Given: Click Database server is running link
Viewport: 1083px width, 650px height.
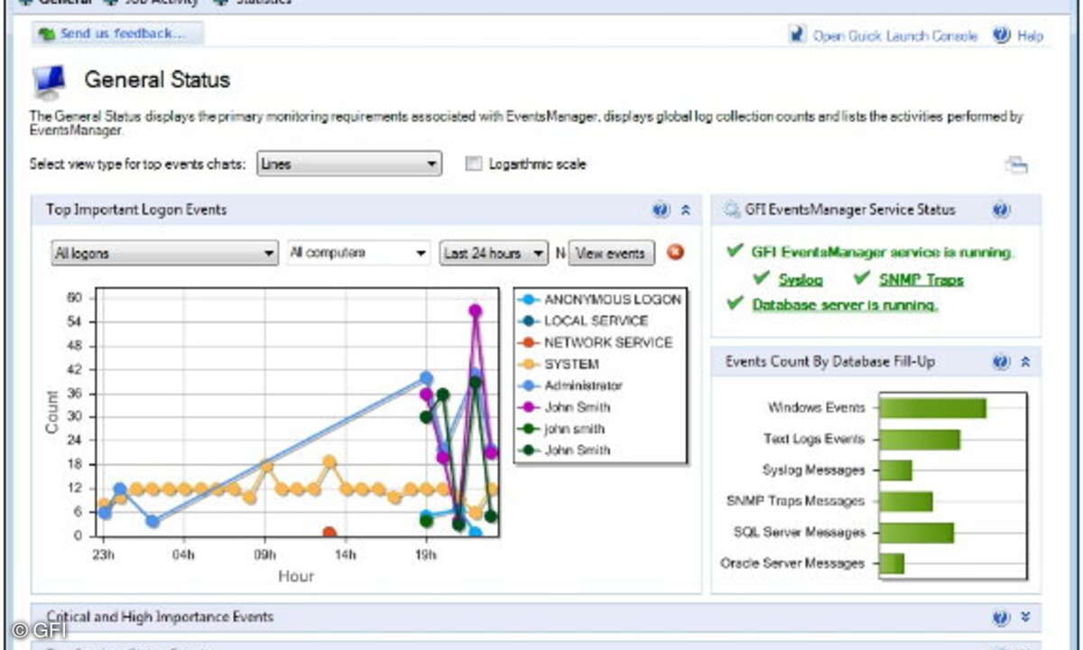Looking at the screenshot, I should [846, 305].
